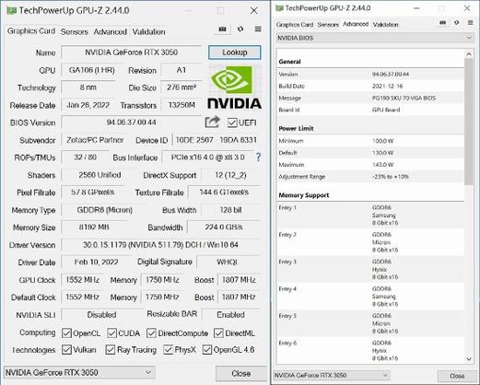Switch to Validation tab in left window
Viewport: 480px width, 385px height.
pyautogui.click(x=148, y=31)
